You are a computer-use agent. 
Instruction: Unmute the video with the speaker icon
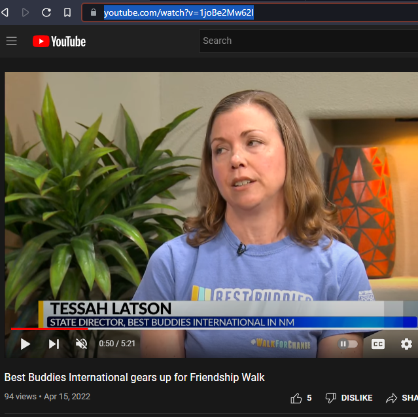pos(81,344)
